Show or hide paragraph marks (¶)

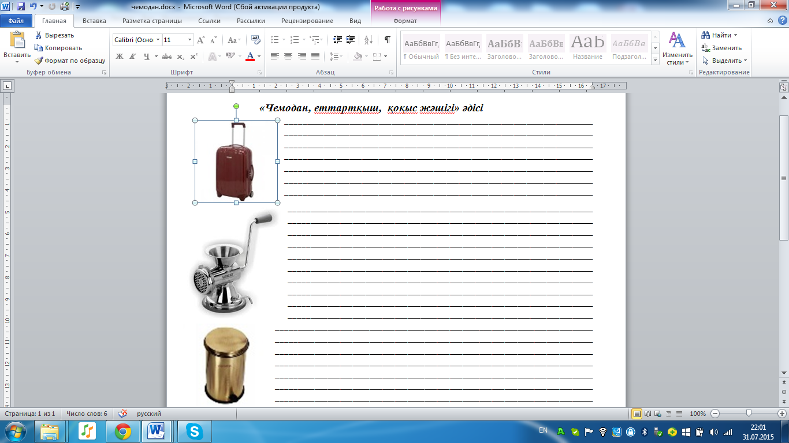click(x=387, y=40)
